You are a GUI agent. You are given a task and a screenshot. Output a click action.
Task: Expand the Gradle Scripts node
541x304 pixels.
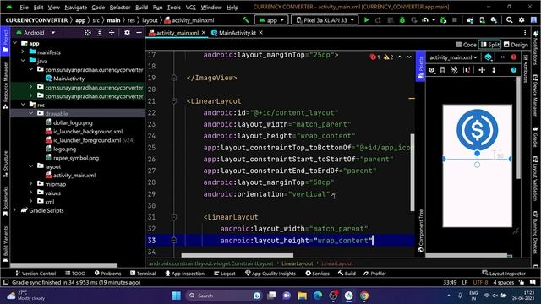[x=15, y=210]
